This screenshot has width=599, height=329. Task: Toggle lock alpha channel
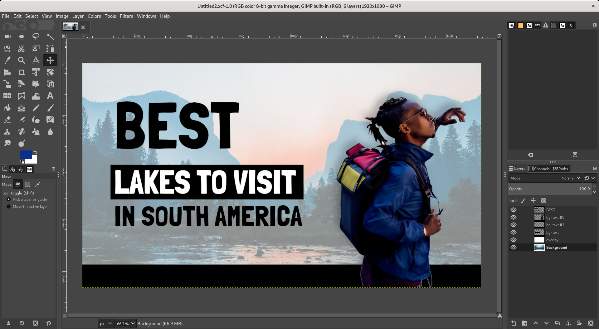click(x=543, y=201)
